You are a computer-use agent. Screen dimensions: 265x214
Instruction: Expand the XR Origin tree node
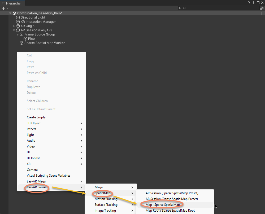click(14, 26)
